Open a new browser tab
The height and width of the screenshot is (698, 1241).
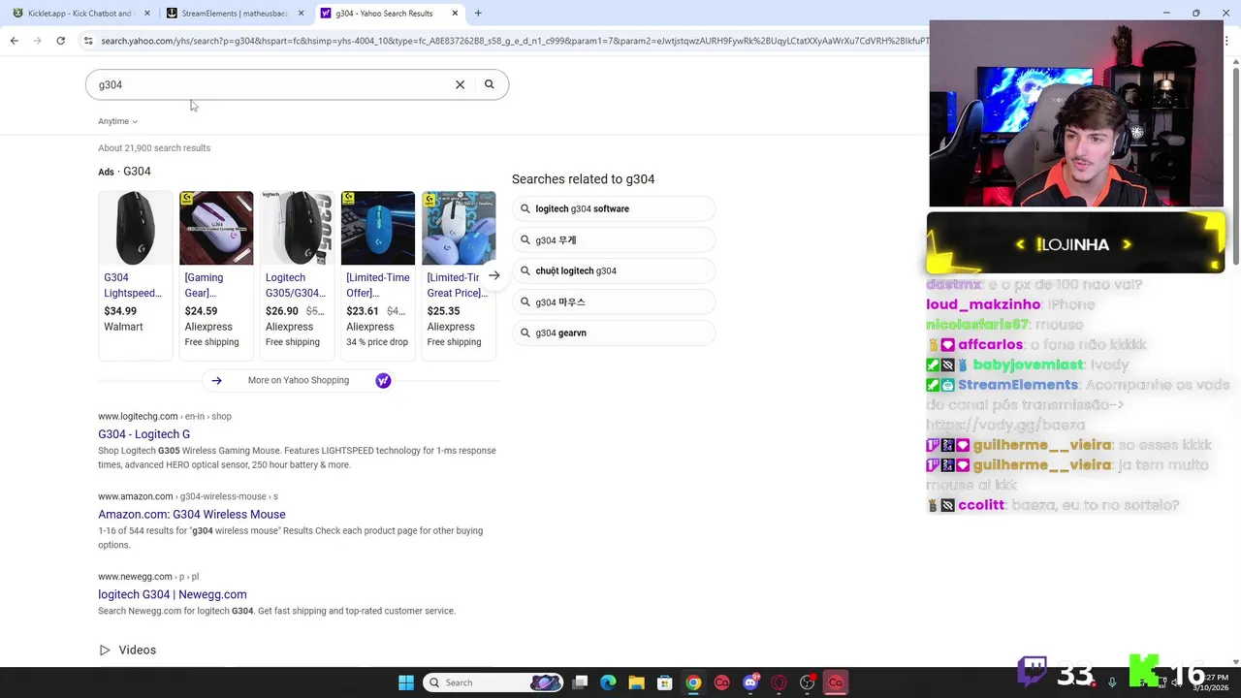click(478, 14)
